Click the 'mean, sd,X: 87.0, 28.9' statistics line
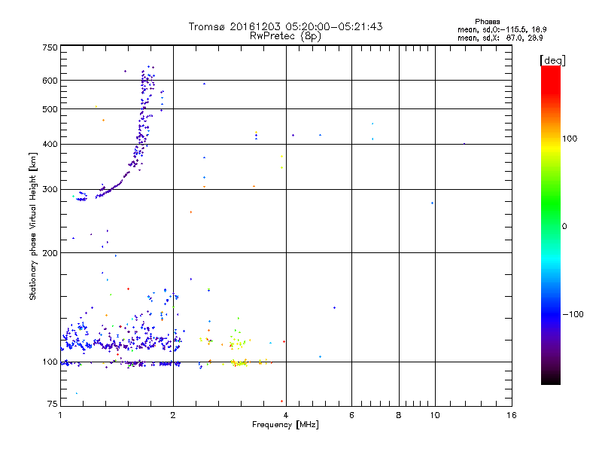602x452 pixels. click(500, 38)
